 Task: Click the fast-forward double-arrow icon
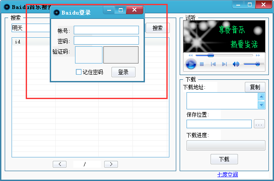[x=258, y=55]
